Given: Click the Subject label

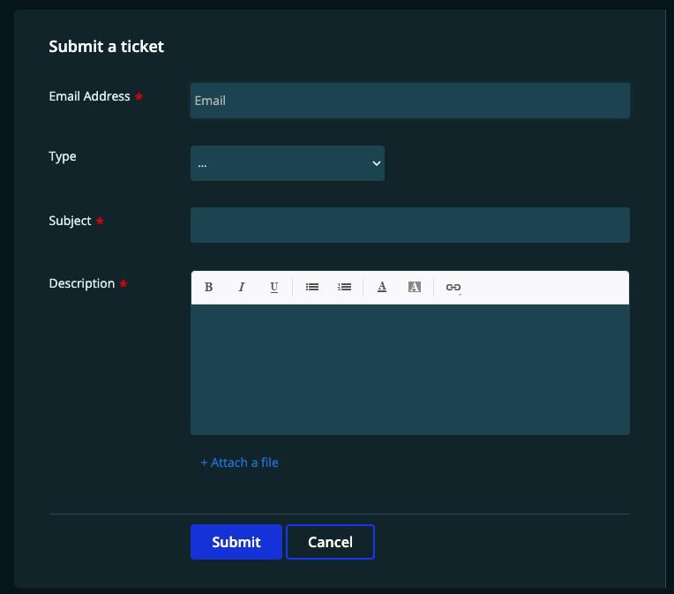Looking at the screenshot, I should click(x=70, y=221).
